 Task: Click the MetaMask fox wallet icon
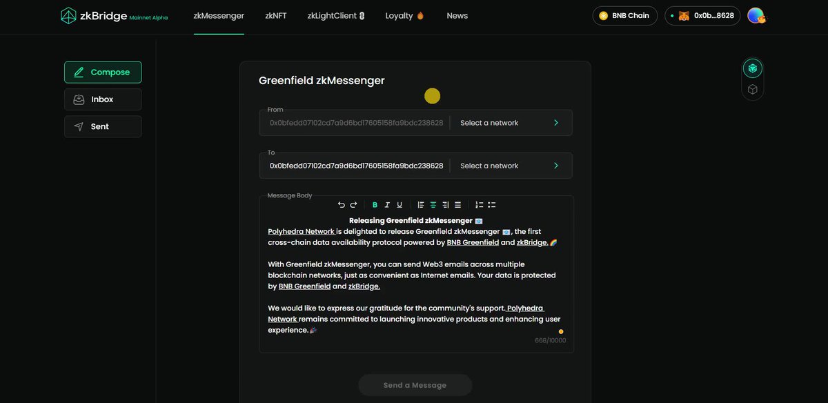[x=684, y=16]
